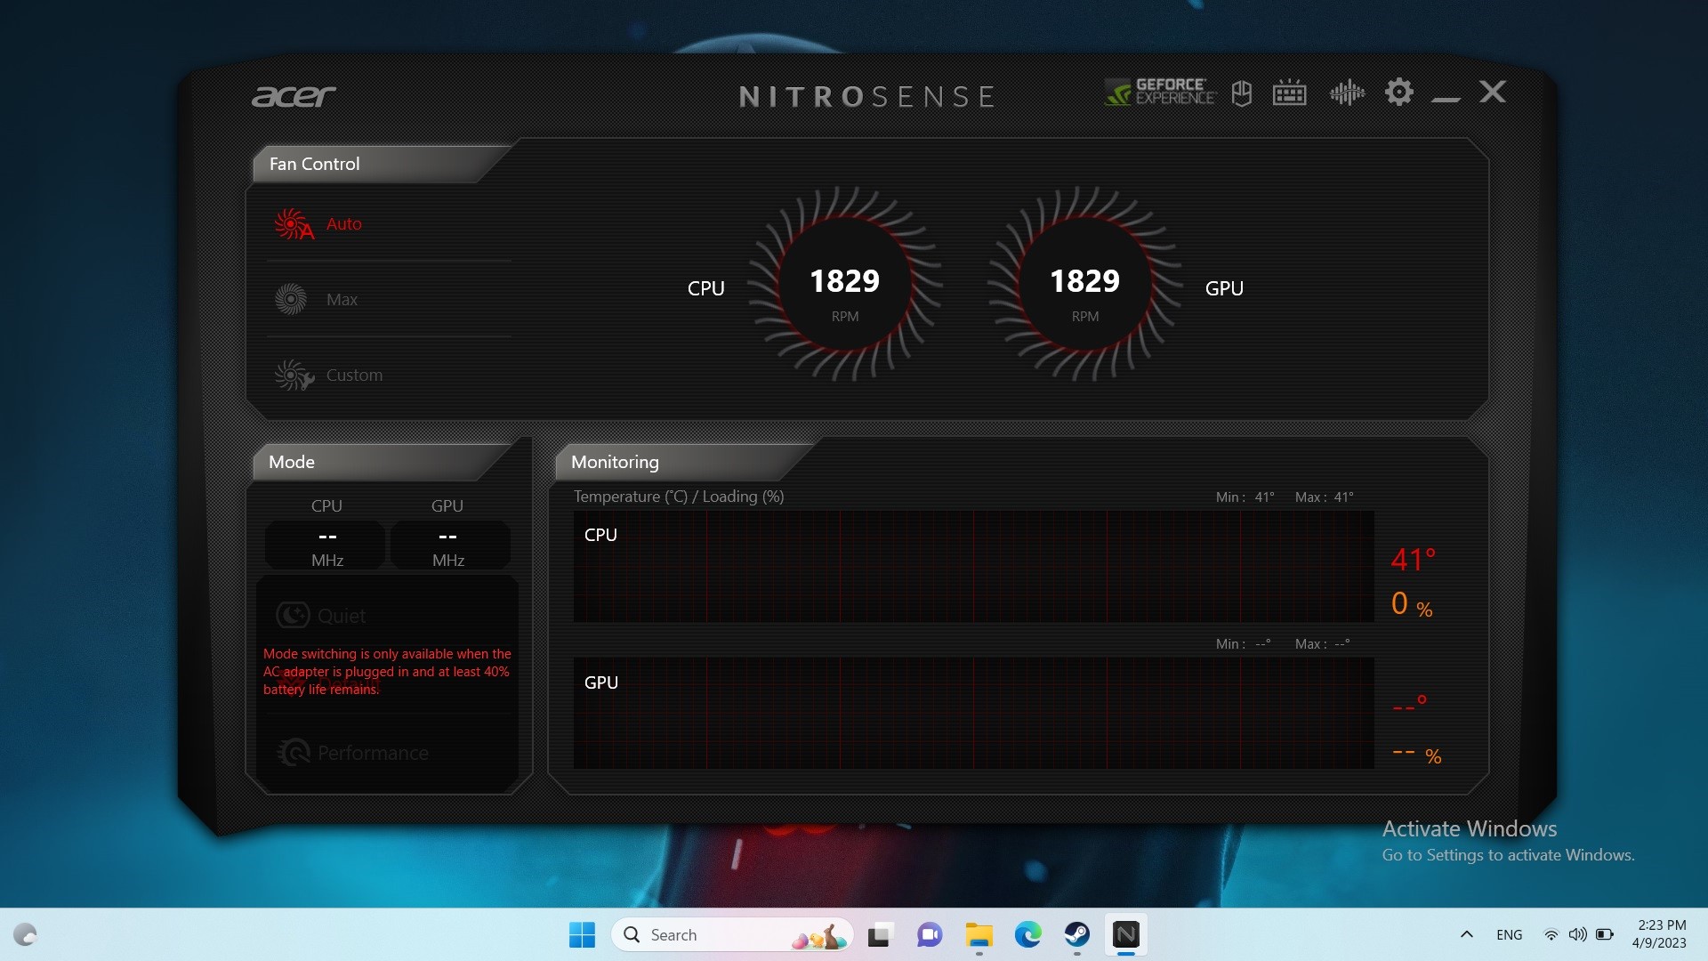Open keyboard settings icon in NitroSense header
Screen dimensions: 1708x961
pos(1289,93)
